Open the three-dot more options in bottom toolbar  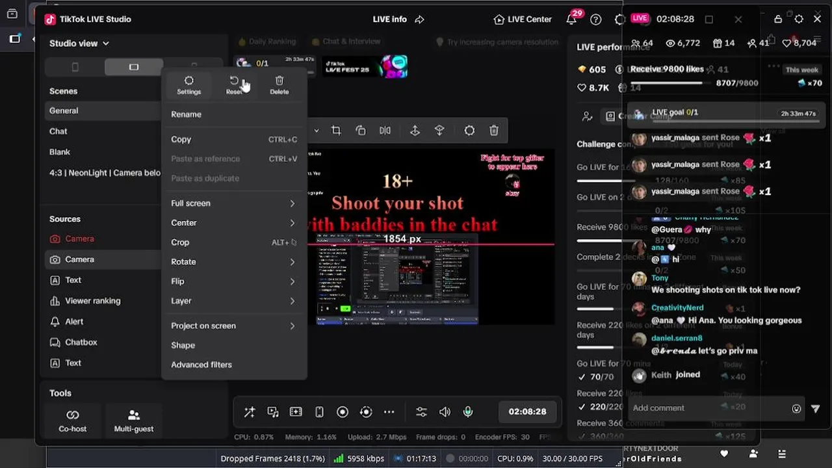[389, 411]
